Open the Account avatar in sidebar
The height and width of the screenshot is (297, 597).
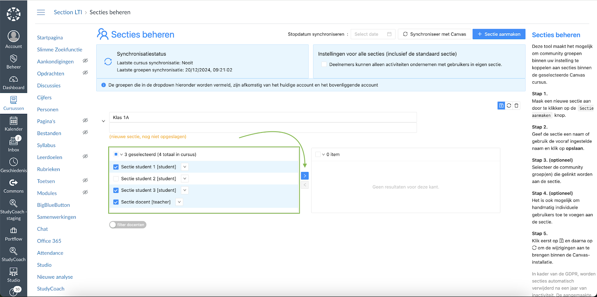tap(13, 36)
